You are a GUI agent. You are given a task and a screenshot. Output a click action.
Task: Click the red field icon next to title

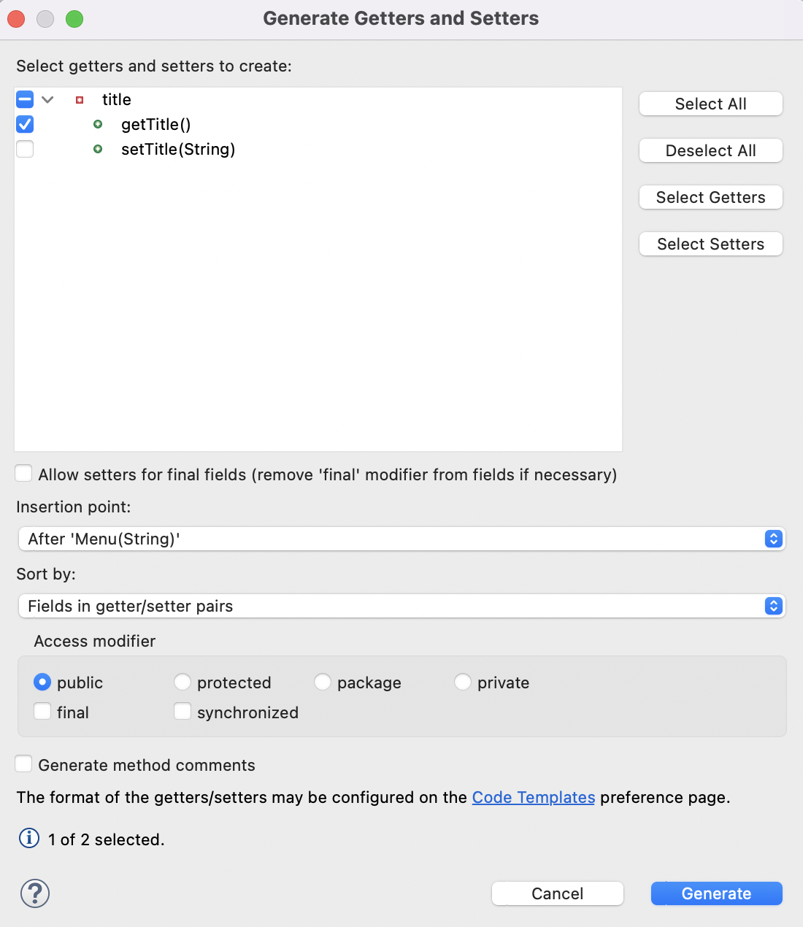[x=80, y=100]
